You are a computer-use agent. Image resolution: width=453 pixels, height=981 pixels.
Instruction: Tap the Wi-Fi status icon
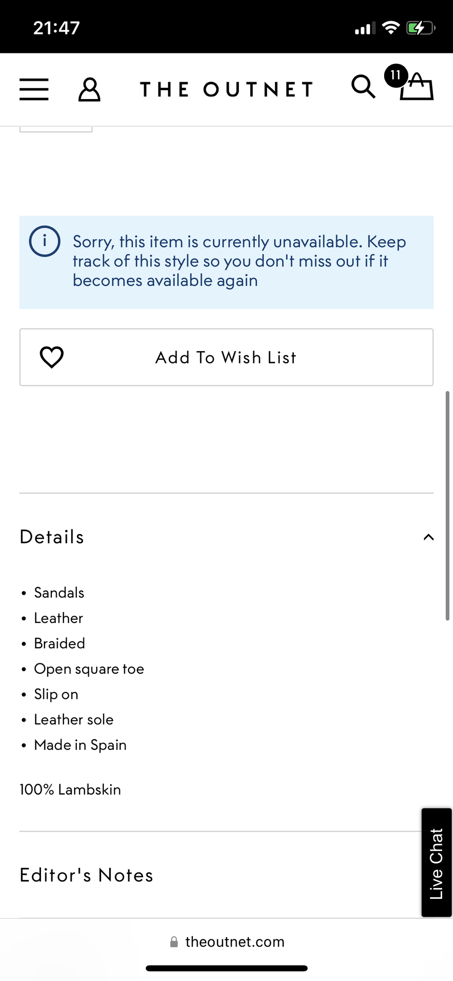[391, 28]
